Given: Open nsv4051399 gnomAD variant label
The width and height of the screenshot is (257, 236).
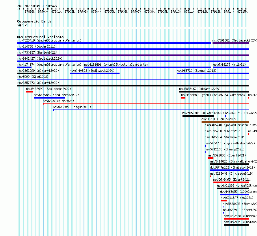Looking at the screenshot, I should coord(237,186).
